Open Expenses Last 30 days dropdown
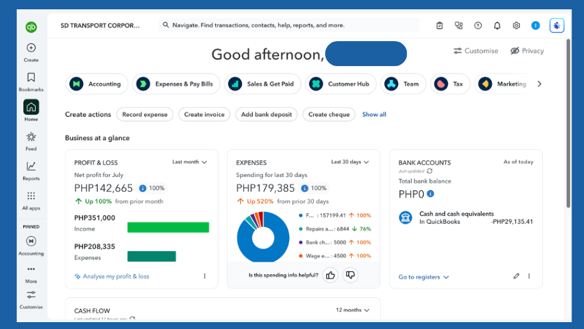This screenshot has height=329, width=584. 350,162
